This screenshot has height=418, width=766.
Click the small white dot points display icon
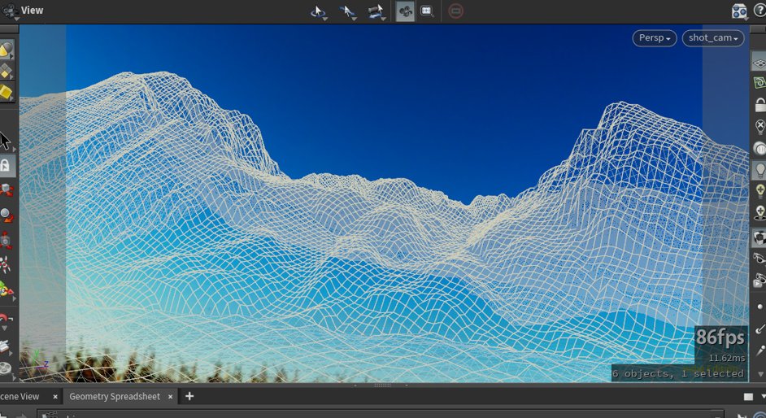[759, 307]
